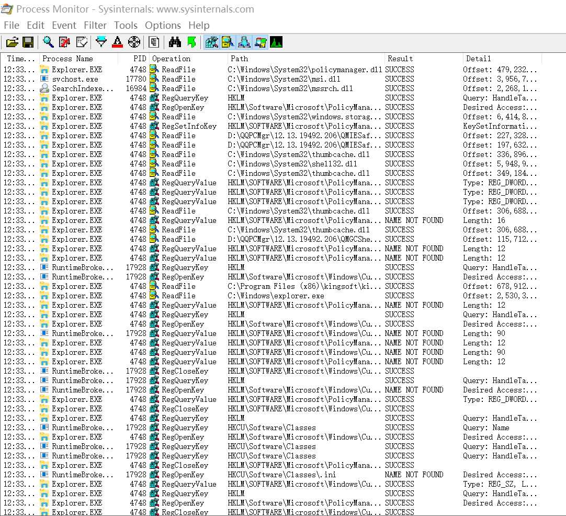This screenshot has width=566, height=516.
Task: Open a saved log with the Open icon
Action: tap(12, 42)
